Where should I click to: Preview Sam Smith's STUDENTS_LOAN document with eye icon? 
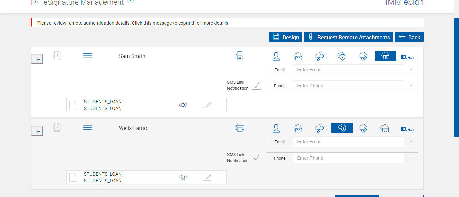(183, 105)
